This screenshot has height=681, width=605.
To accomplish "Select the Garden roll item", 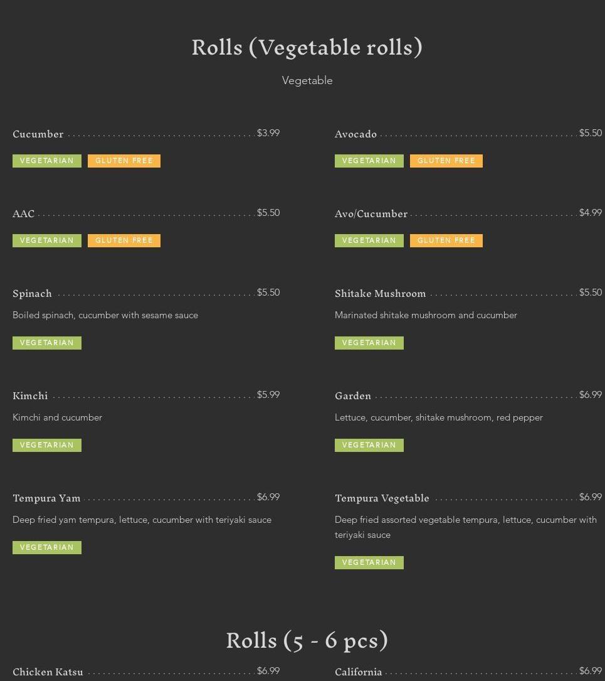I will [x=353, y=395].
